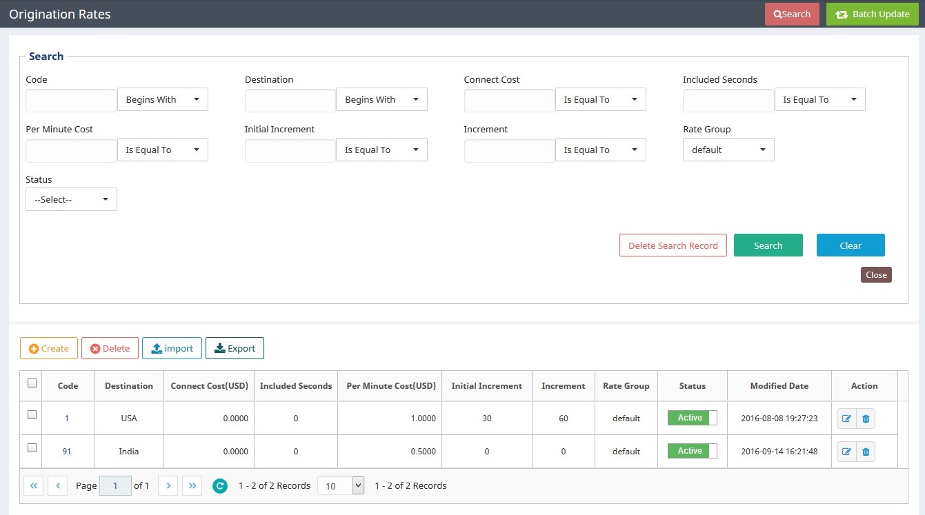Open Initial Increment condition dropdown
This screenshot has height=515, width=925.
point(381,150)
